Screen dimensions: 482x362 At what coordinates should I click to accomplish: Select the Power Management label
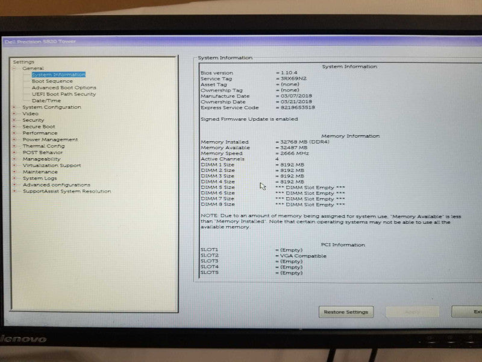click(50, 139)
